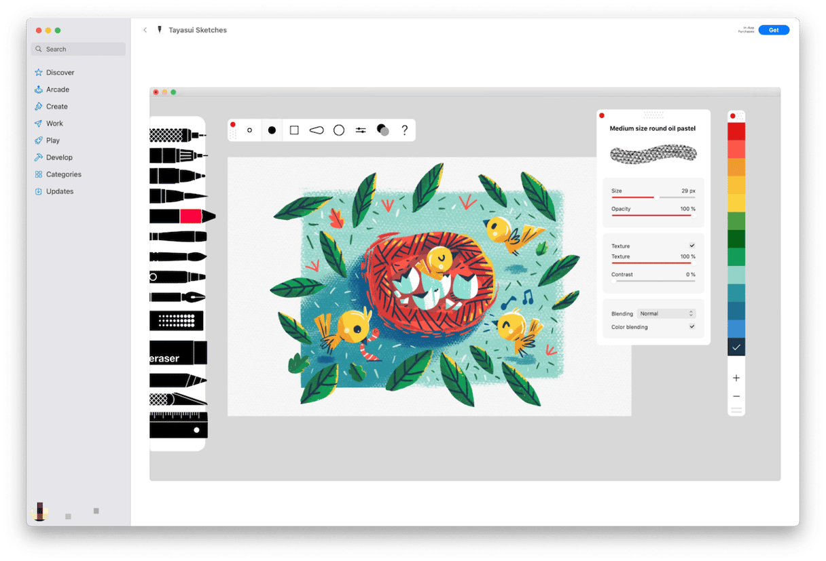Viewport: 826px width, 561px height.
Task: Select the square shape tool
Action: click(294, 130)
